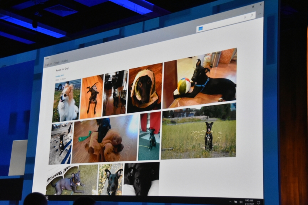This screenshot has height=205, width=308.
Task: Click the "Results for 'Dog'" heading
Action: point(62,69)
